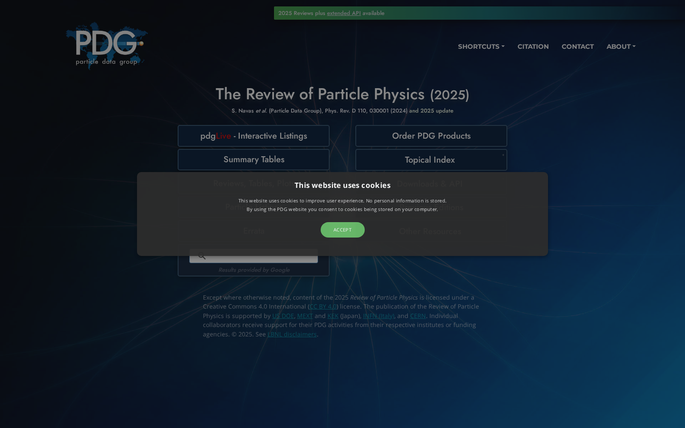Follow the MEXT link

305,316
